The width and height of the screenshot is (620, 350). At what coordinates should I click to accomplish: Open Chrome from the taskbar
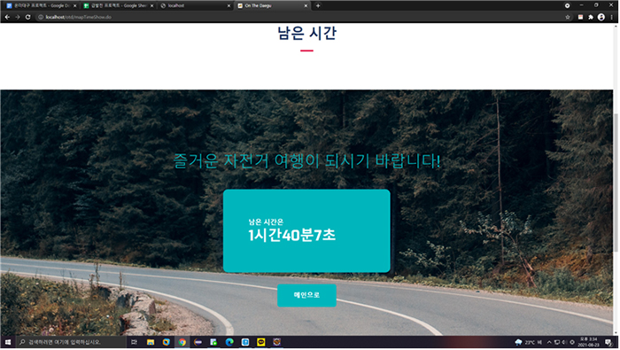click(x=182, y=342)
